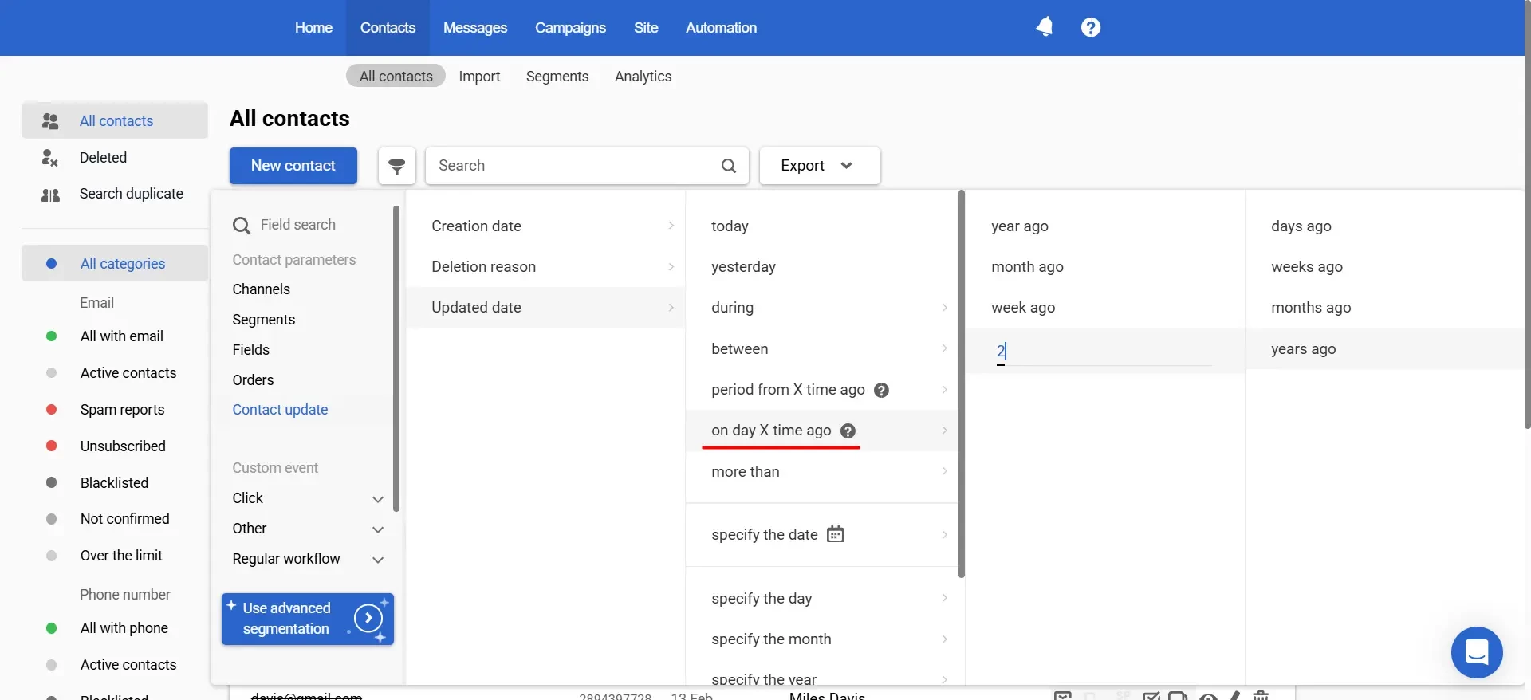Open the chat support widget

pos(1476,652)
